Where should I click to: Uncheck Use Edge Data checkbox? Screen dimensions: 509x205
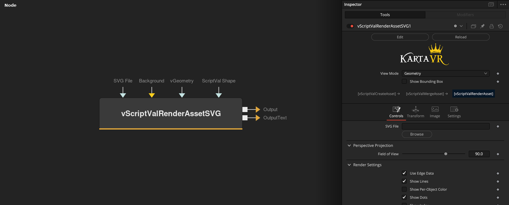pyautogui.click(x=404, y=173)
